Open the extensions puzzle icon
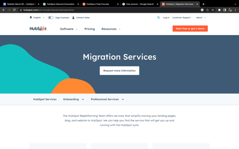The width and height of the screenshot is (239, 149). coord(219,10)
